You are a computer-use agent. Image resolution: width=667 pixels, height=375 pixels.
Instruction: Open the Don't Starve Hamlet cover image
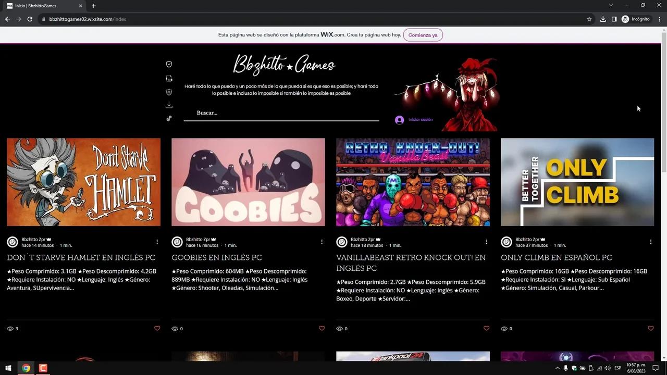[x=83, y=182]
